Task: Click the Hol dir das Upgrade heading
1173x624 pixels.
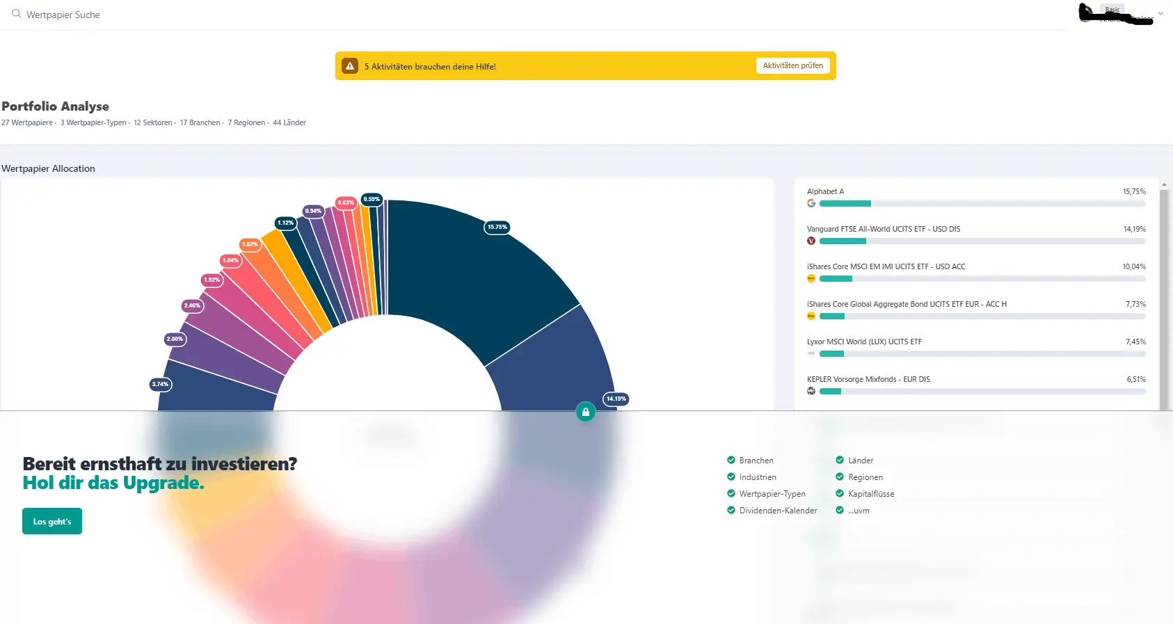Action: coord(113,483)
